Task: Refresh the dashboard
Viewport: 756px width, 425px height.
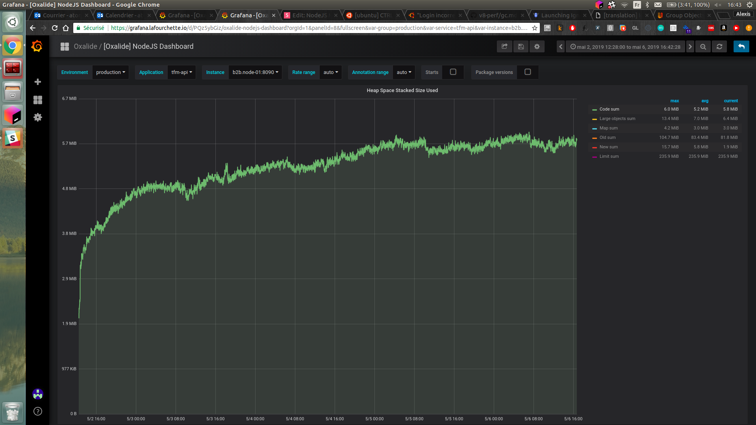Action: (719, 46)
